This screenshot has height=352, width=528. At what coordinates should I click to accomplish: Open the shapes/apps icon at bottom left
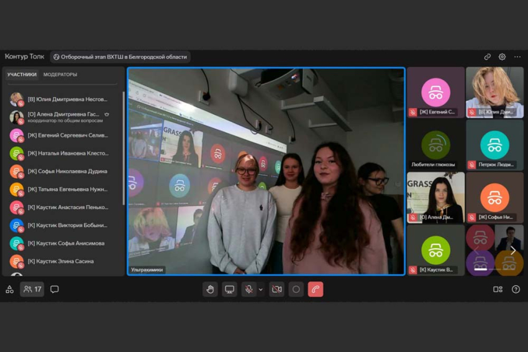9,289
